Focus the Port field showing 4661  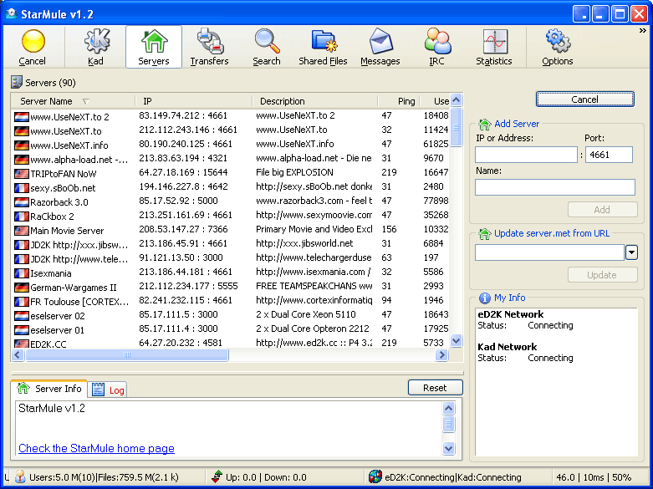pyautogui.click(x=609, y=155)
